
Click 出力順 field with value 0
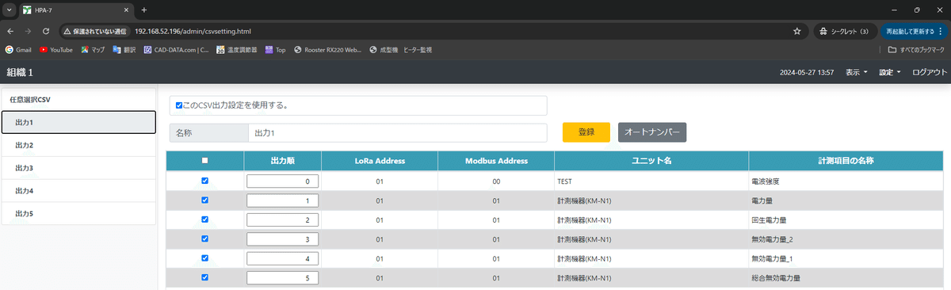[283, 181]
